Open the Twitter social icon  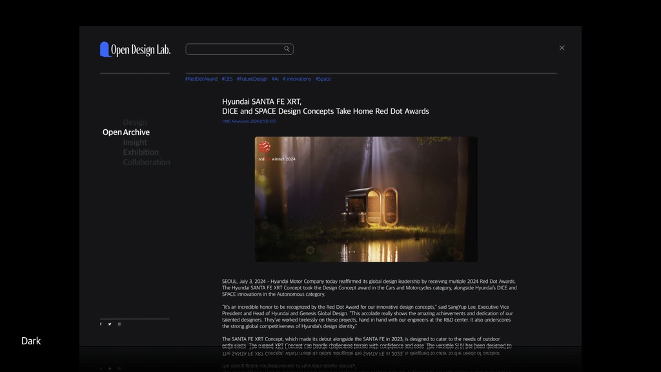pyautogui.click(x=110, y=324)
